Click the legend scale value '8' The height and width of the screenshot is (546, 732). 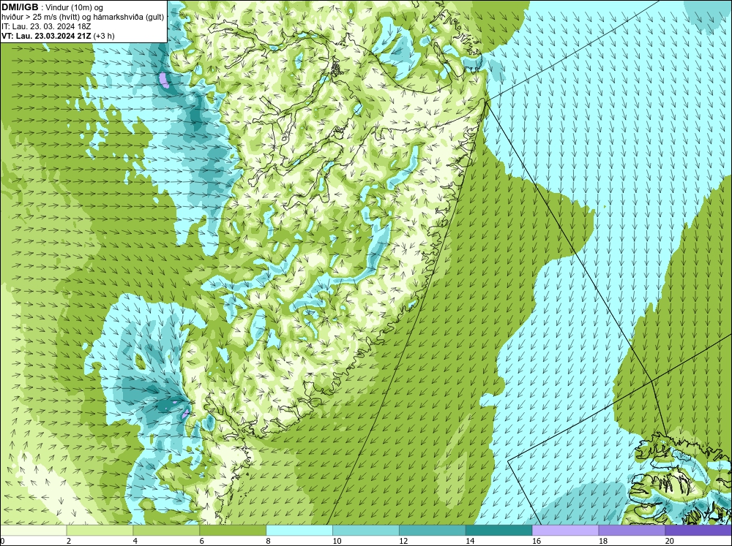click(268, 541)
